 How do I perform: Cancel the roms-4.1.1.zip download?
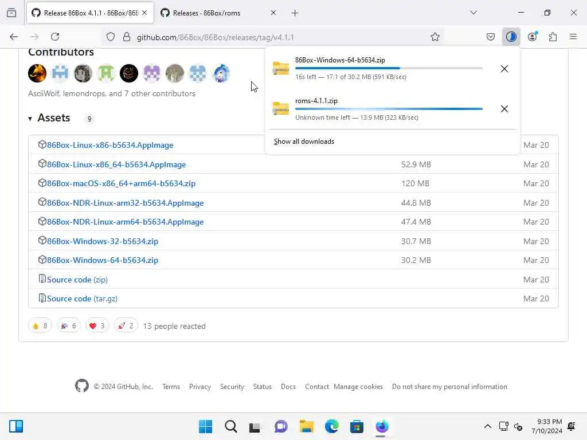click(x=504, y=109)
